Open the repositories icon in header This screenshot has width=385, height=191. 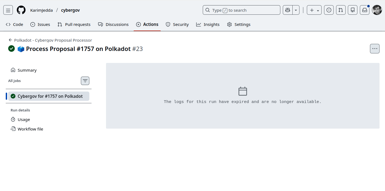pyautogui.click(x=352, y=10)
